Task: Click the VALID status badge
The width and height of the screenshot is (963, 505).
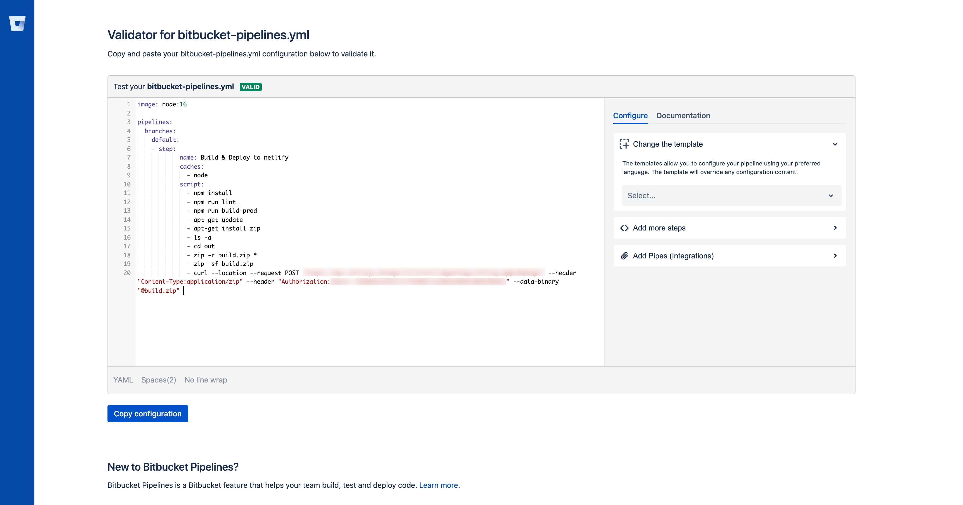Action: pos(250,87)
